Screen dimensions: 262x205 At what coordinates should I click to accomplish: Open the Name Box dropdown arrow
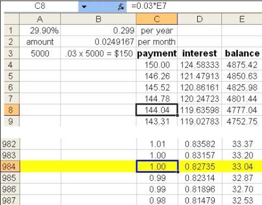[x=84, y=7]
